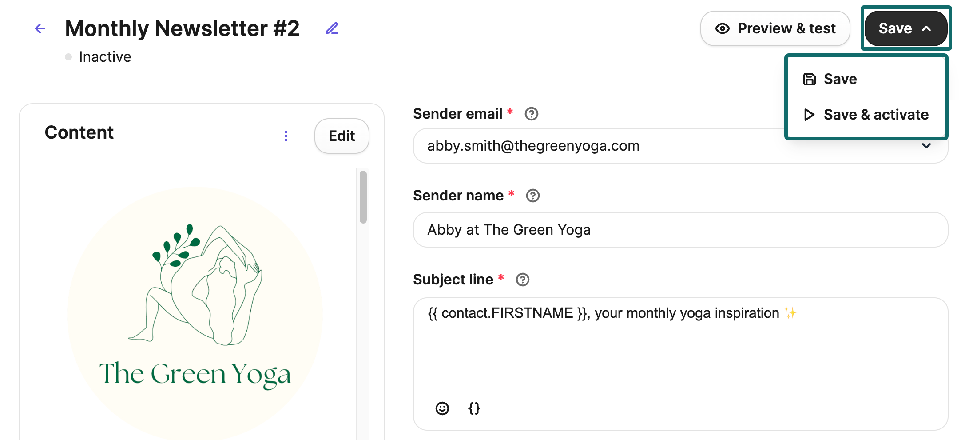This screenshot has width=961, height=440.
Task: Click the content preview vertical scrollbar
Action: point(363,197)
